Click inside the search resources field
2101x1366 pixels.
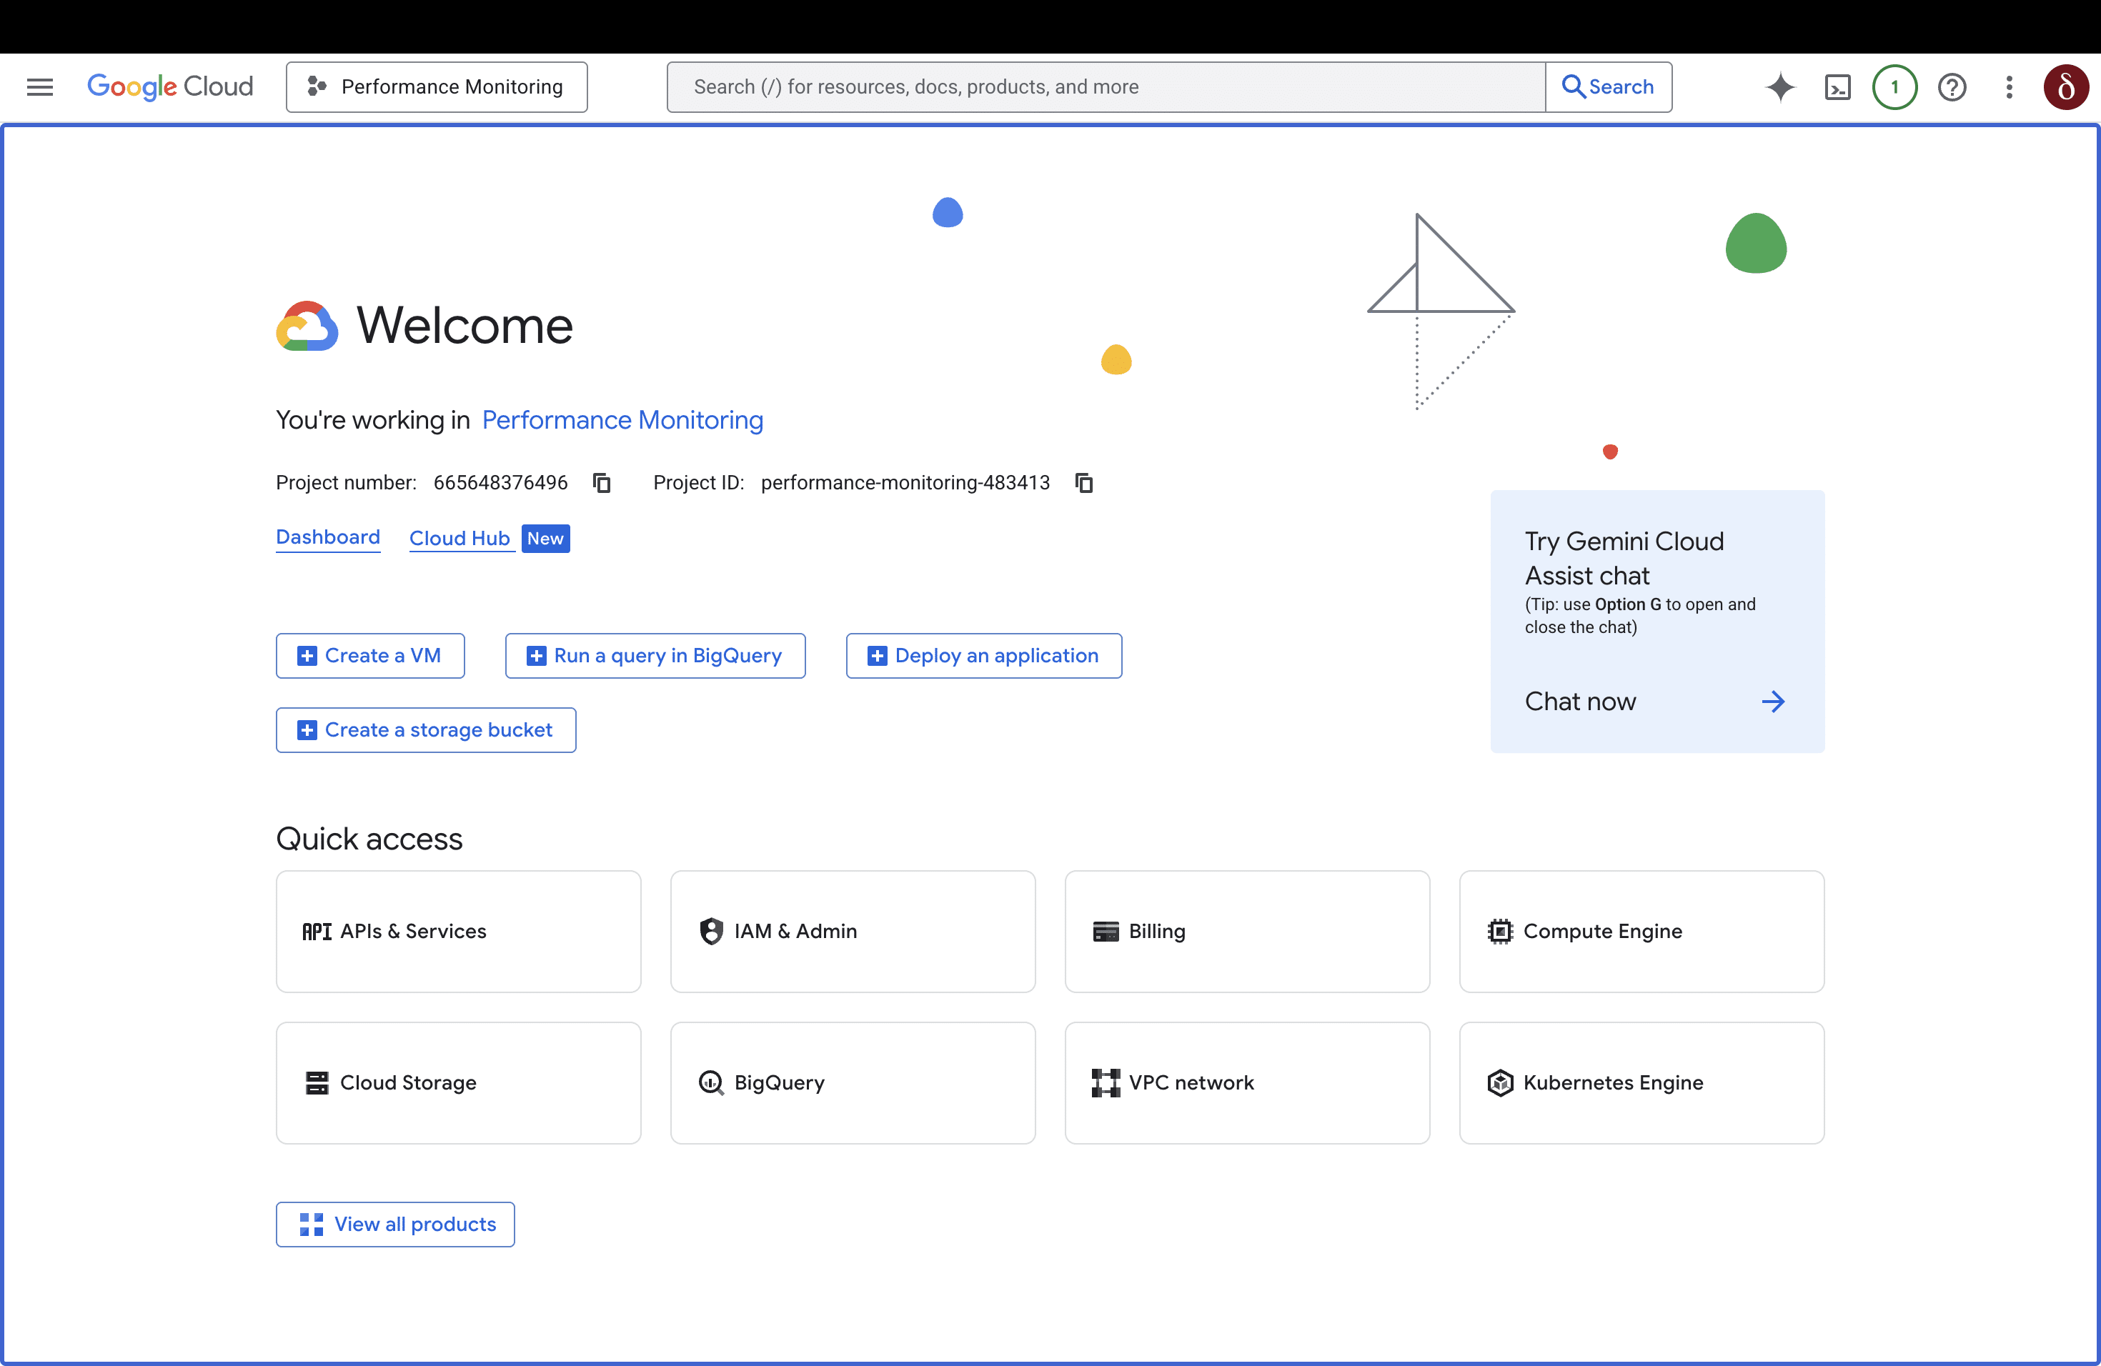1103,86
